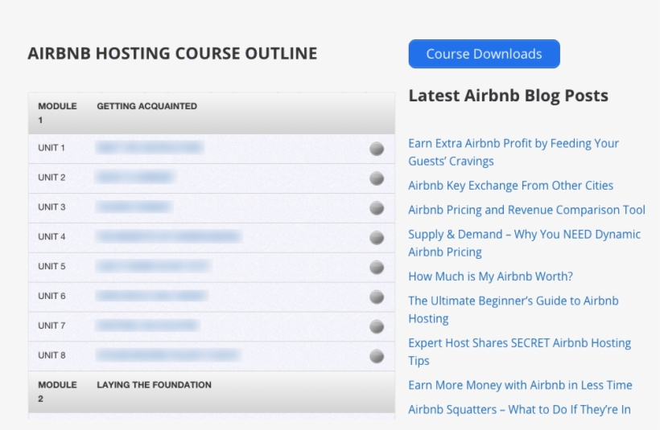This screenshot has height=430, width=660.
Task: Open 'The Ultimate Beginner's Guide to Airbnb Hosting'
Action: point(514,309)
